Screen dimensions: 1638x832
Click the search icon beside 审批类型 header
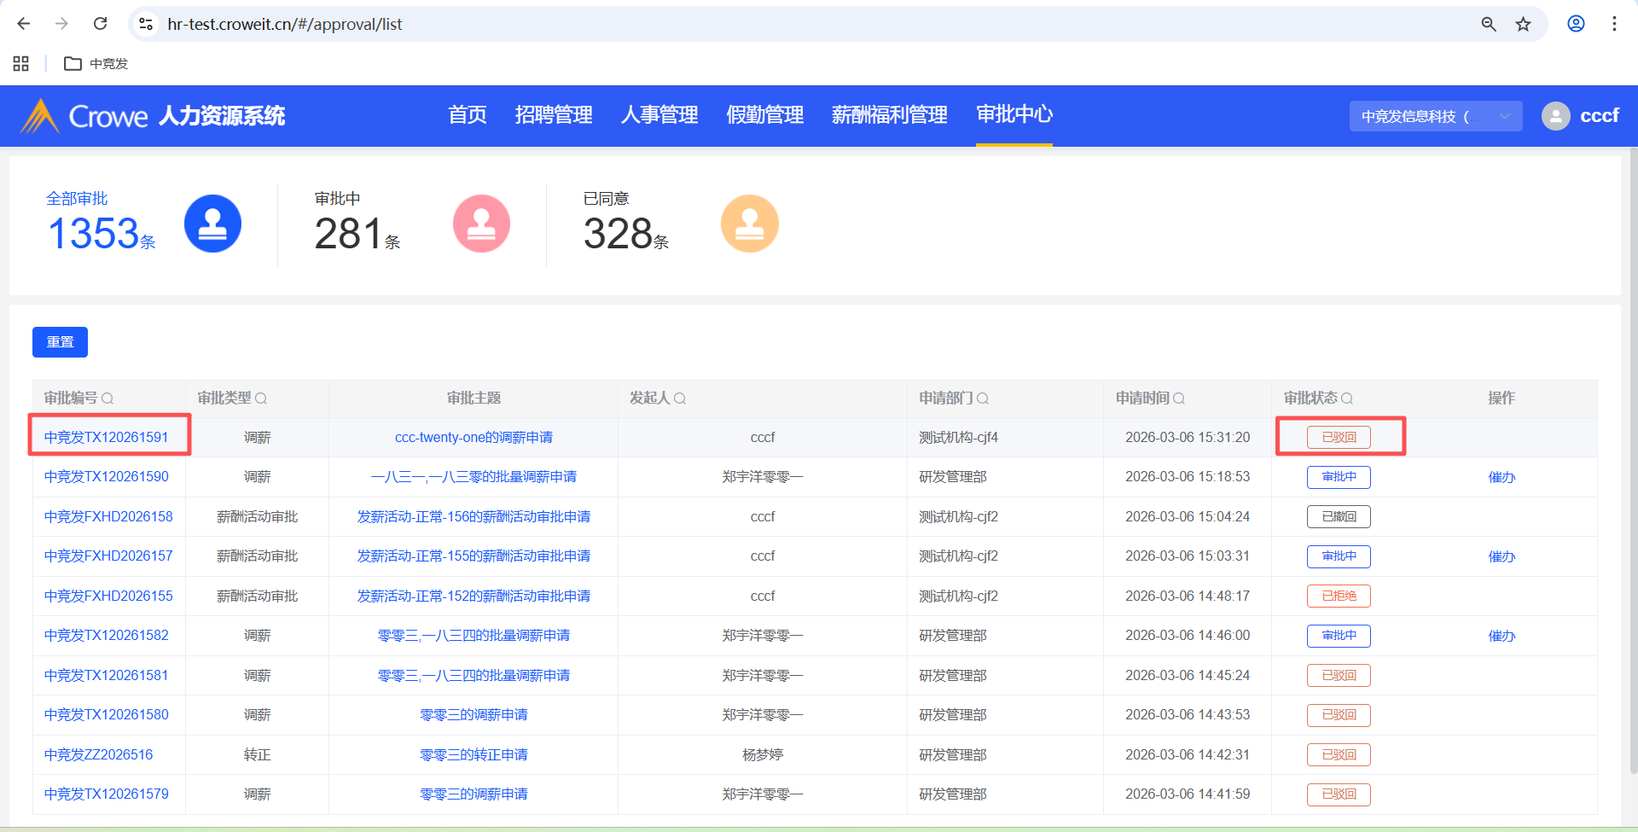pyautogui.click(x=261, y=399)
